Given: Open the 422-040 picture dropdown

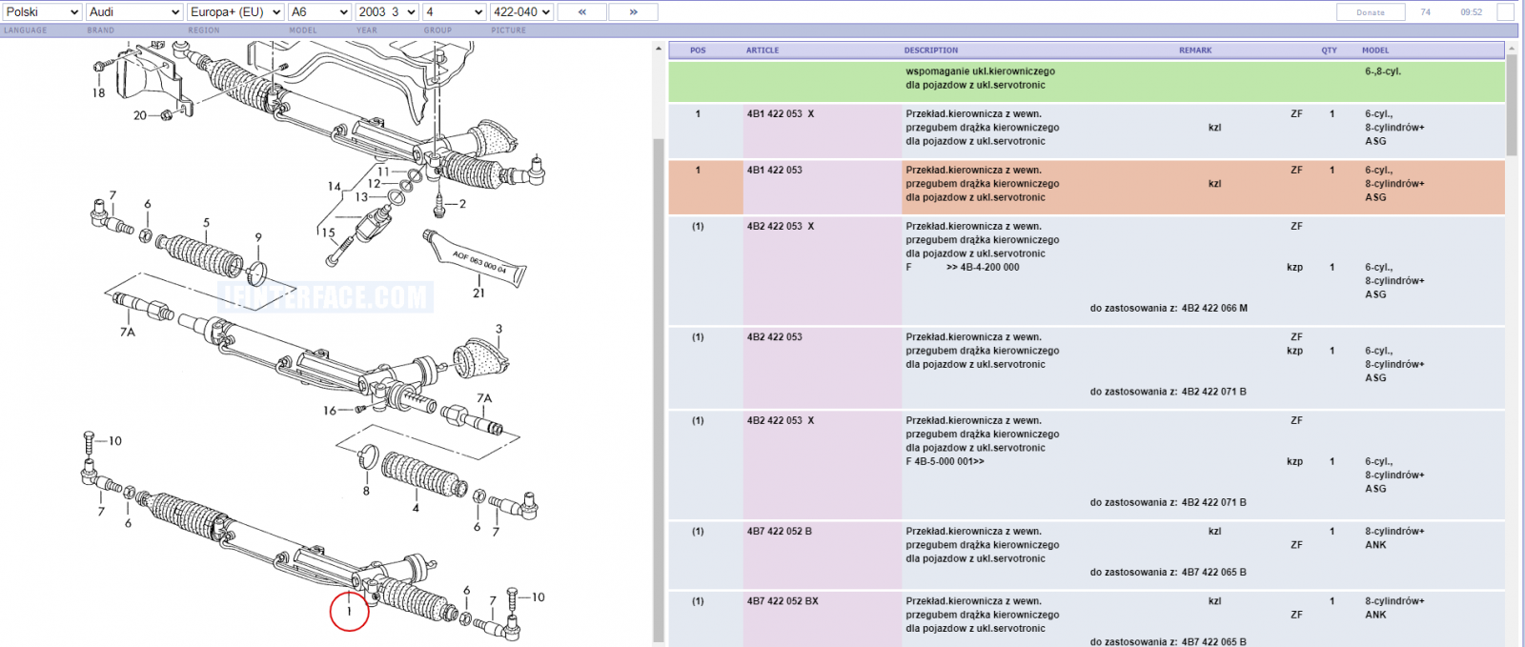Looking at the screenshot, I should 521,11.
